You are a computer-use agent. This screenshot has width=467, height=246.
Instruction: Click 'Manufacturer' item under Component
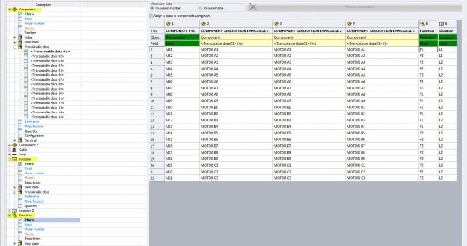pyautogui.click(x=34, y=127)
